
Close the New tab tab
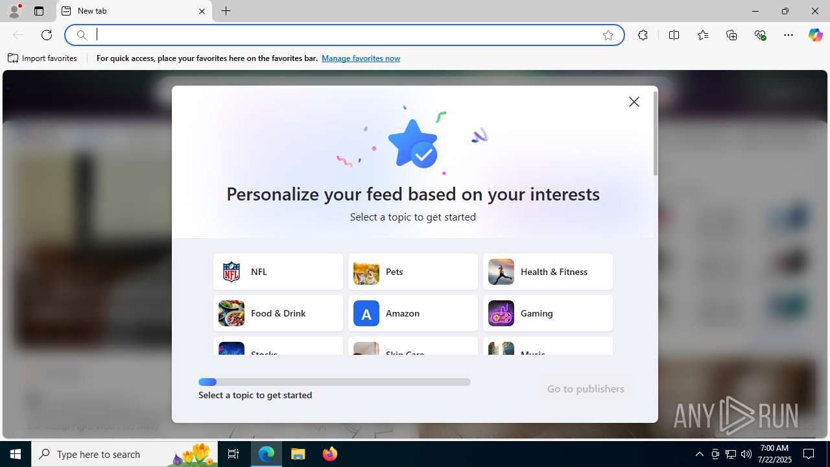[x=202, y=11]
